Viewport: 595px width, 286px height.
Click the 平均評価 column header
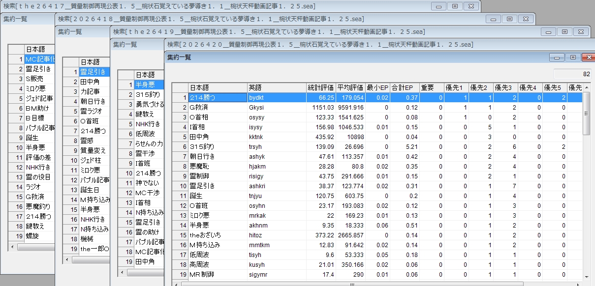pos(350,87)
